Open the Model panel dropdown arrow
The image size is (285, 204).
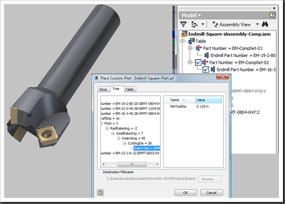tap(199, 15)
